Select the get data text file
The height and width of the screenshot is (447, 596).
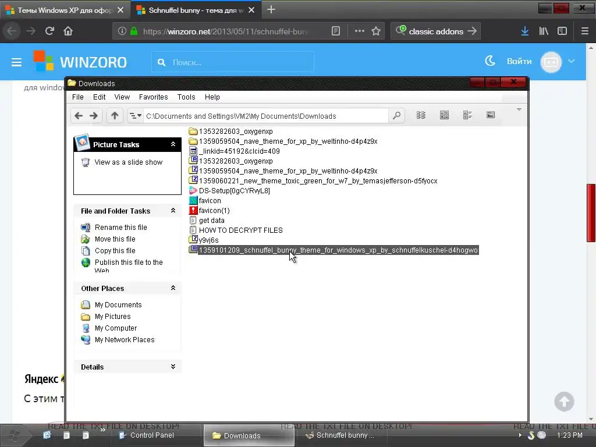[207, 221]
